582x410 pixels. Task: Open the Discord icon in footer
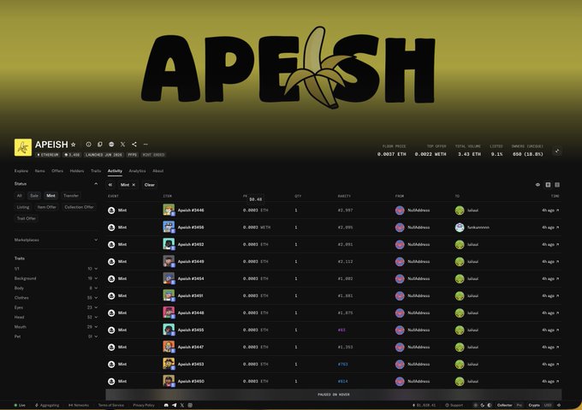click(166, 405)
